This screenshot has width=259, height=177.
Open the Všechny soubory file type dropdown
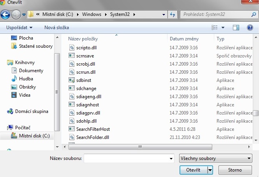pos(215,158)
